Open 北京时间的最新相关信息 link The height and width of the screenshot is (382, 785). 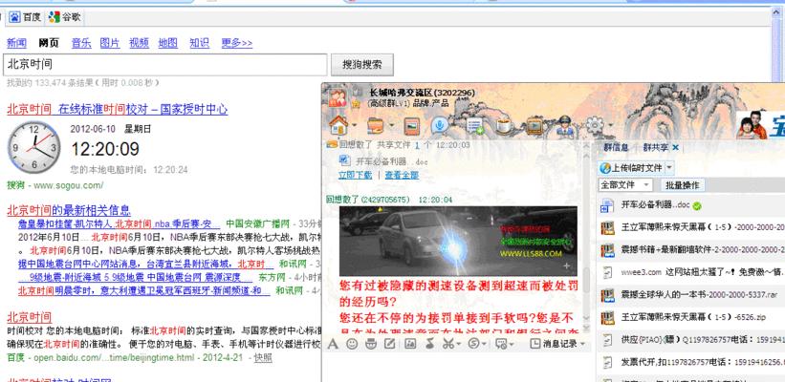[x=69, y=210]
